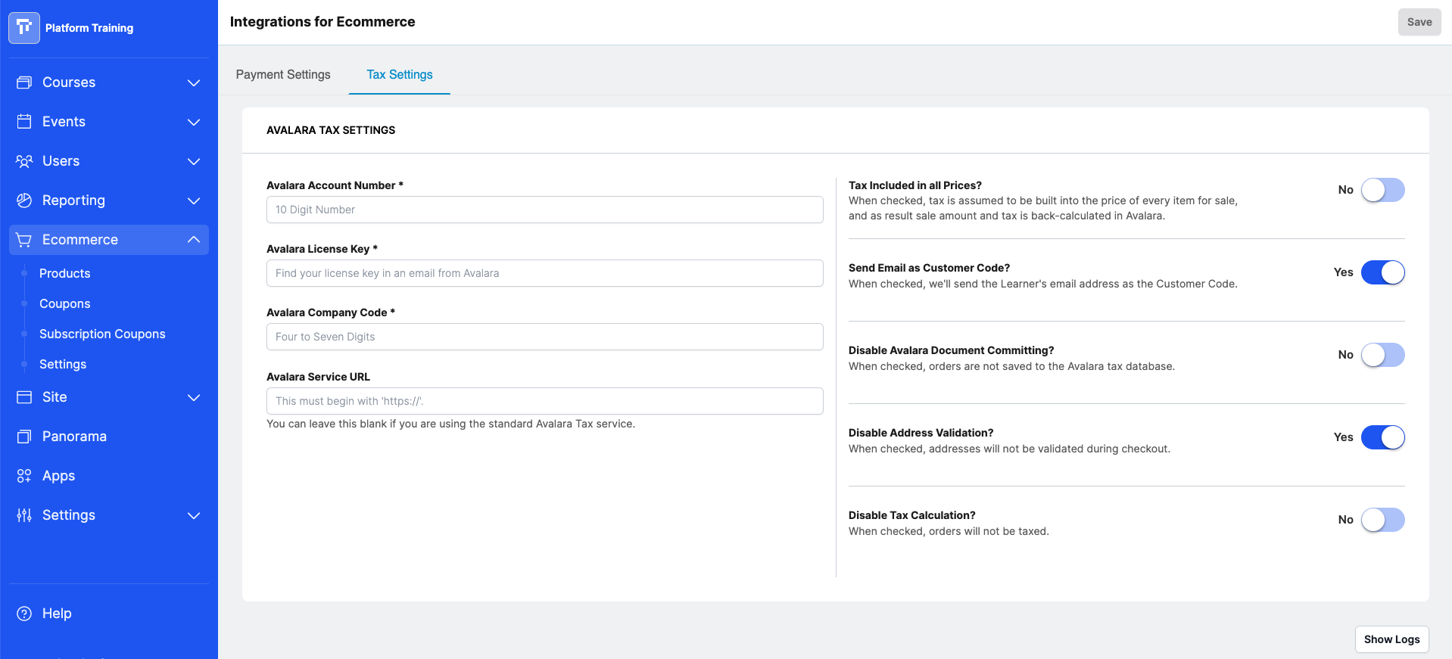Click the Reporting pie chart icon
The image size is (1452, 659).
pos(24,200)
